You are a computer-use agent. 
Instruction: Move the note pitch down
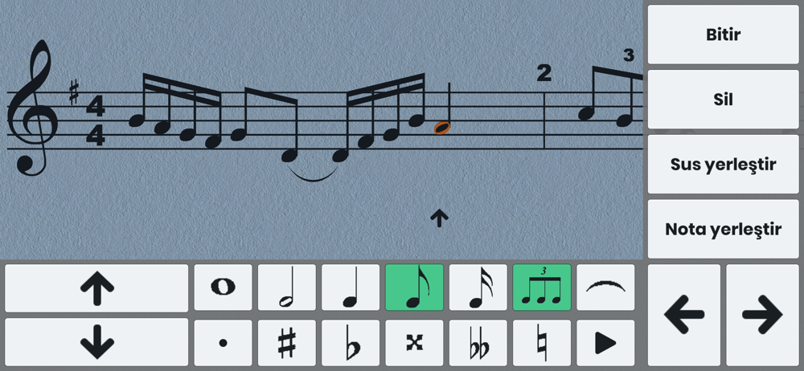pyautogui.click(x=97, y=342)
